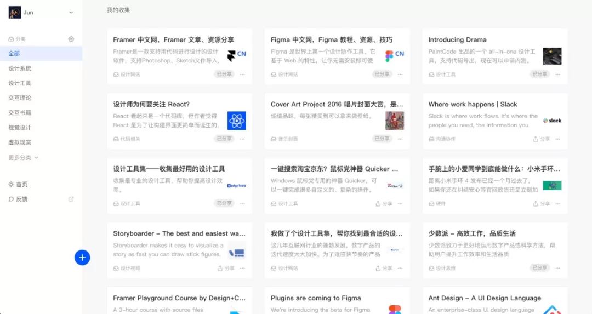The width and height of the screenshot is (592, 314).
Task: Open more options on Framer 中文网 card
Action: (x=242, y=75)
